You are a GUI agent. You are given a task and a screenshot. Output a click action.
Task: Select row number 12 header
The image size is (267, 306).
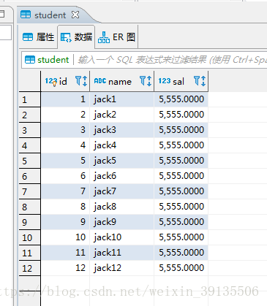[30, 268]
